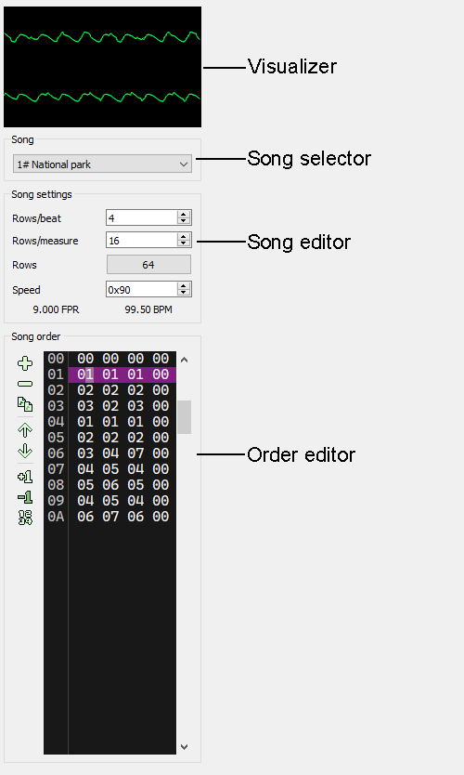Click the song order scrollbar thumb
The width and height of the screenshot is (464, 775).
184,417
